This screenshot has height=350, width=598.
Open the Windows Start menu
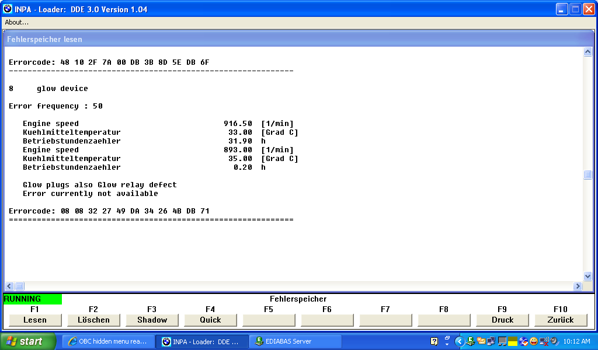[28, 341]
